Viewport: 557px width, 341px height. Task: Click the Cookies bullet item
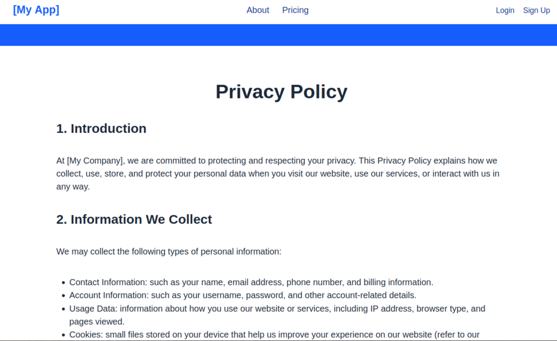[274, 334]
